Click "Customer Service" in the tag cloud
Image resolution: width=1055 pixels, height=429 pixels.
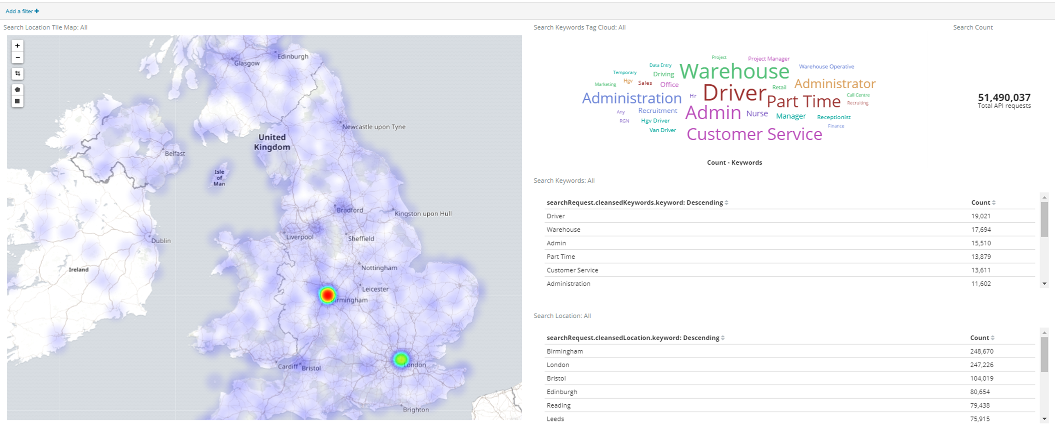click(754, 134)
